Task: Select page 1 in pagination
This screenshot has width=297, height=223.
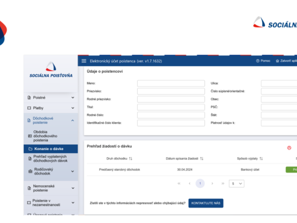Action: [200, 184]
